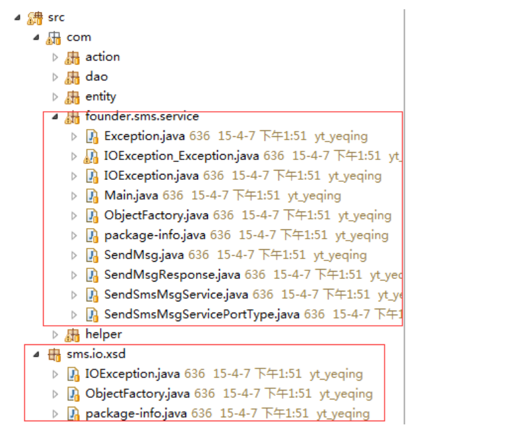Screen dimensions: 522x431
Task: Click the Exception.java file icon
Action: 92,136
